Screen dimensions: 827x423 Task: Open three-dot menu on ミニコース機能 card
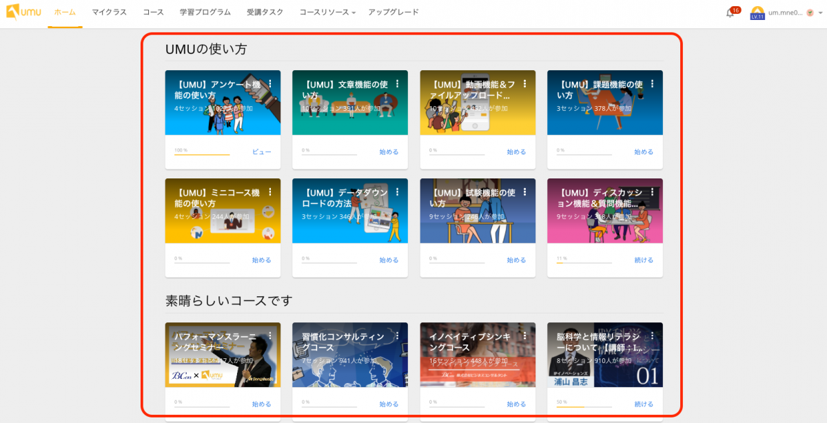pyautogui.click(x=269, y=192)
